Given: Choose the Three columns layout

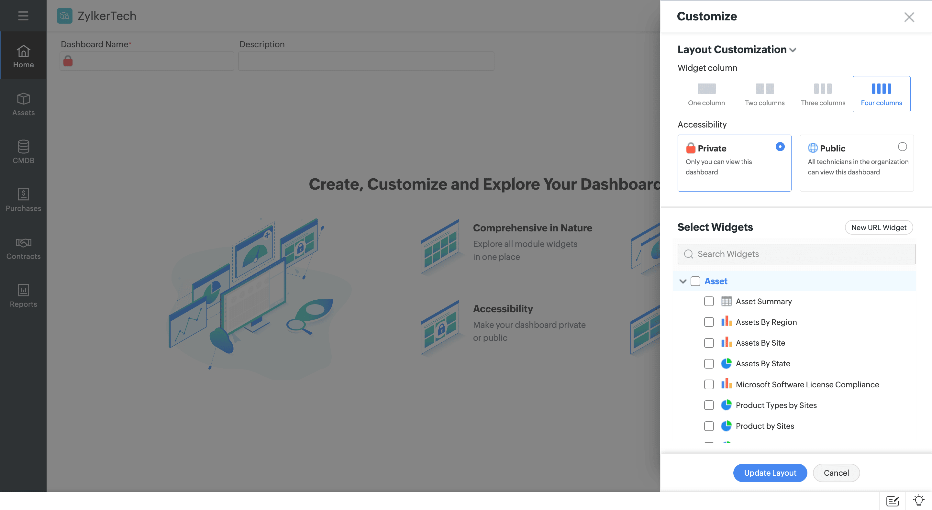Looking at the screenshot, I should coord(822,94).
